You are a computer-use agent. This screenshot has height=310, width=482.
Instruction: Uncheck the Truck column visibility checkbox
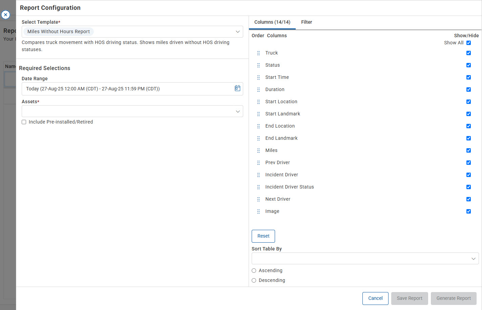468,53
